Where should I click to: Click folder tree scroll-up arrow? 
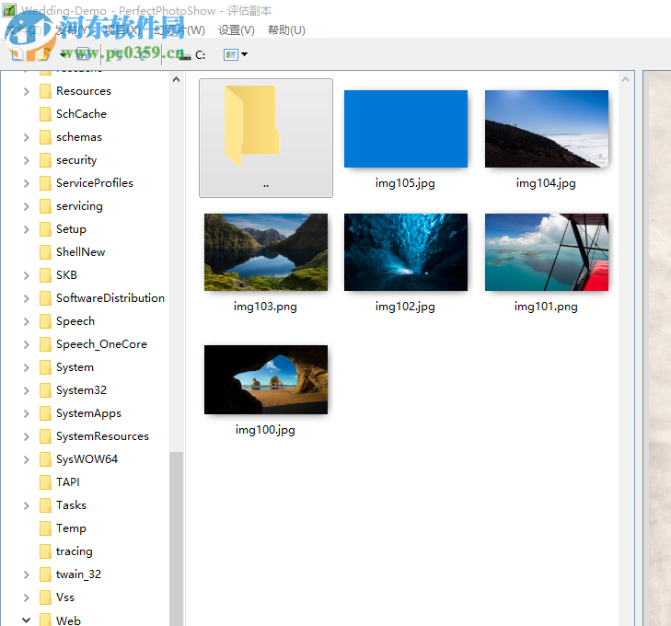(177, 79)
